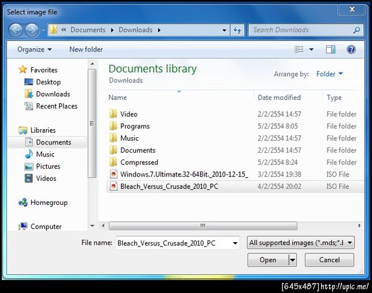The height and width of the screenshot is (293, 372).
Task: Open the address bar history dropdown
Action: tap(224, 30)
